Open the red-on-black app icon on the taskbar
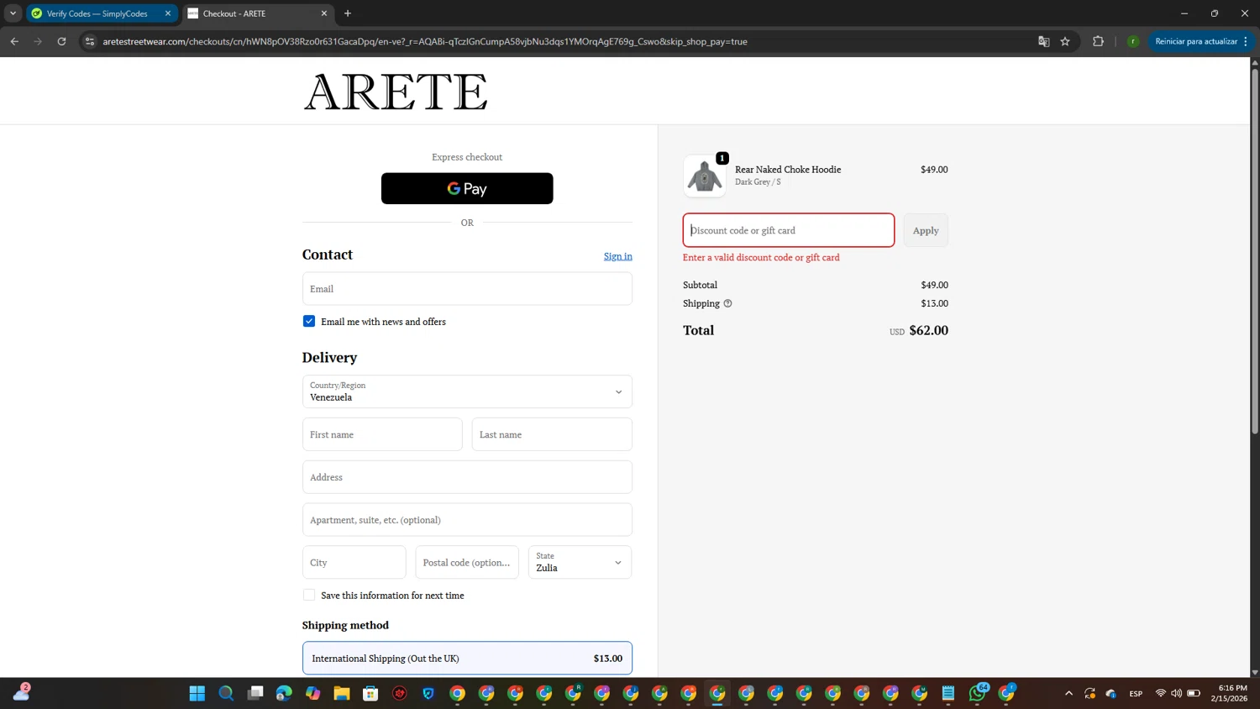 pyautogui.click(x=400, y=693)
